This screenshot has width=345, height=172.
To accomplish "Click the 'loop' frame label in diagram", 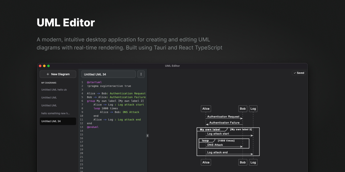I will (x=205, y=141).
